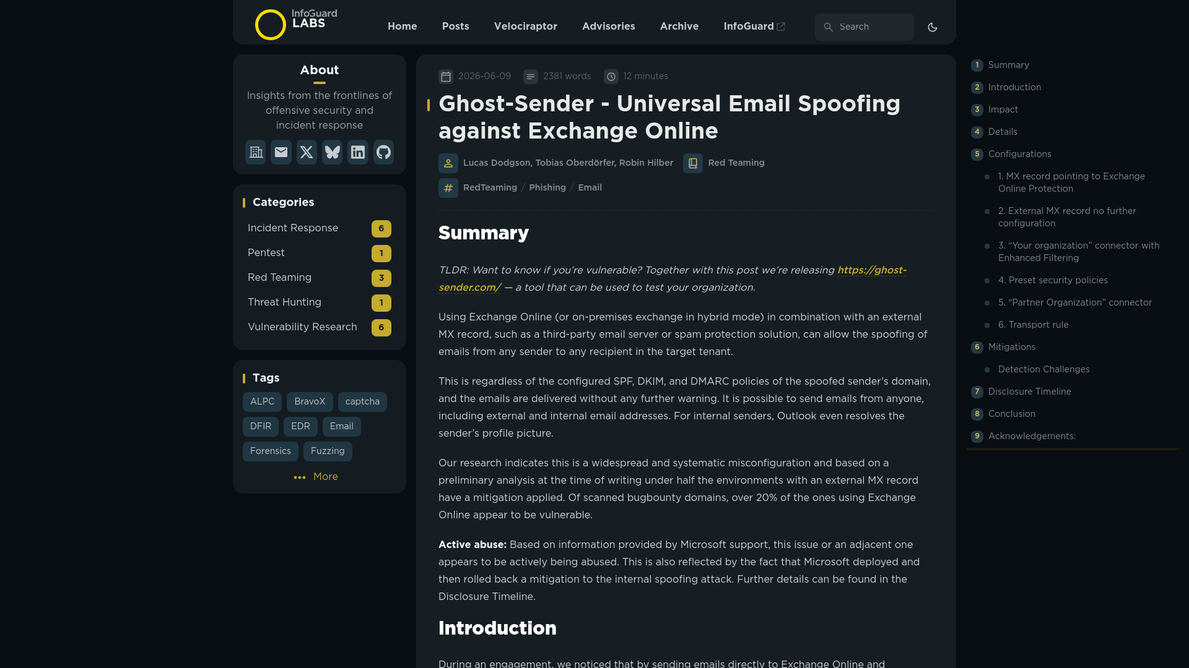1189x668 pixels.
Task: Click the Email hashtag under post title
Action: [x=590, y=188]
